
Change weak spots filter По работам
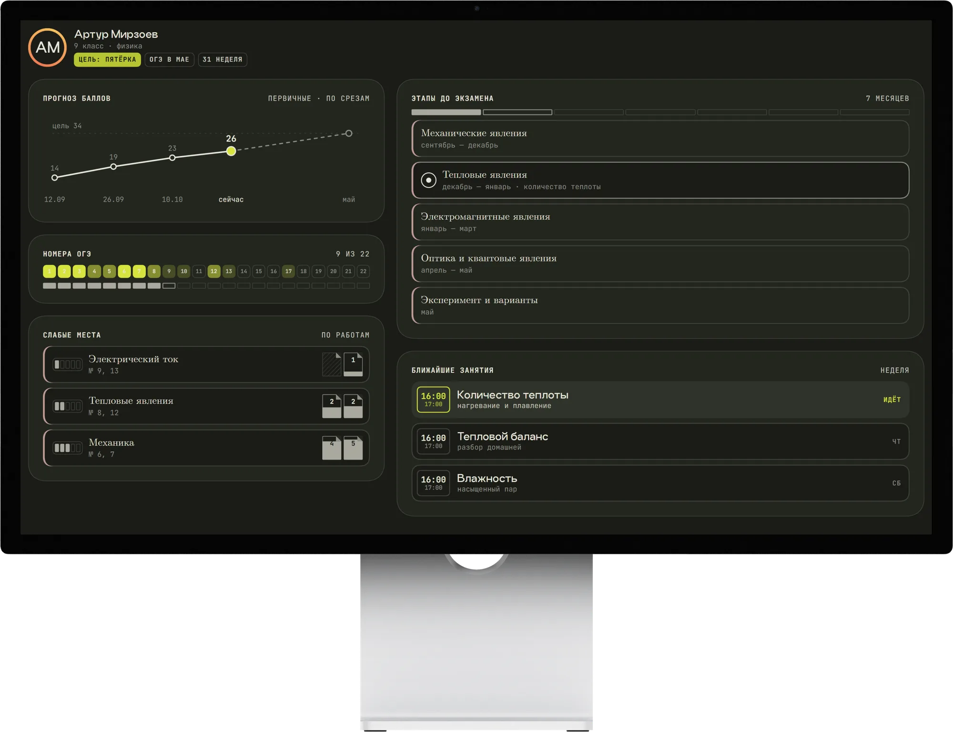(x=345, y=335)
